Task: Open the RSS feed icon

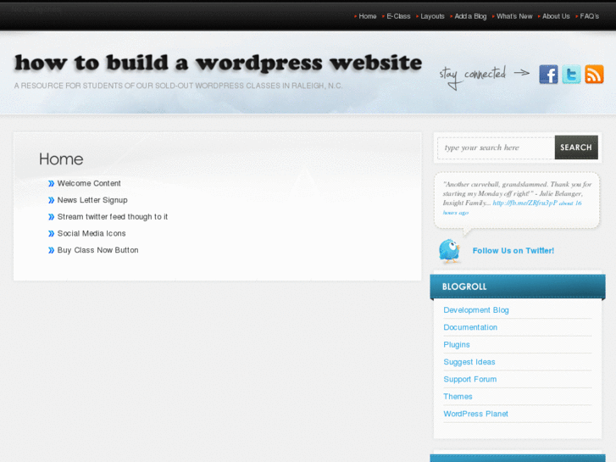Action: pos(594,75)
